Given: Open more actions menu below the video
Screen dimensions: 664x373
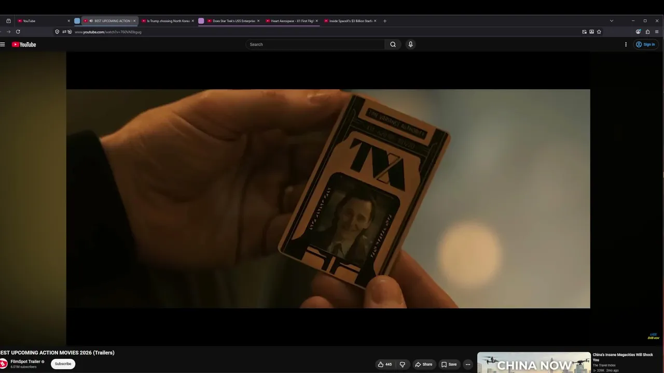Looking at the screenshot, I should click(x=467, y=364).
